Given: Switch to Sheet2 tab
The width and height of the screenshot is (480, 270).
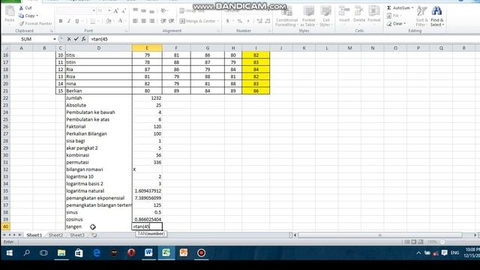Looking at the screenshot, I should coord(55,235).
